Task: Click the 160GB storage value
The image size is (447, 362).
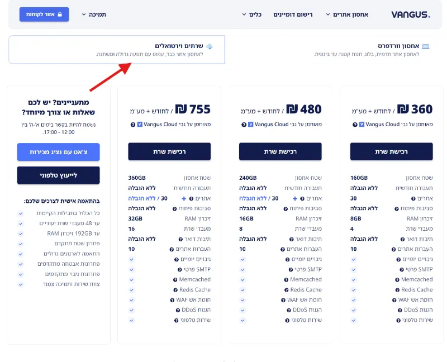Action: coord(359,178)
